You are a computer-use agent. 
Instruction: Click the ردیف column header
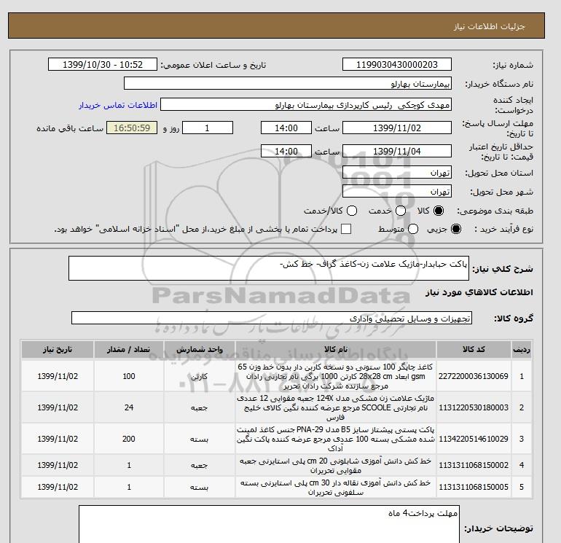pos(522,349)
